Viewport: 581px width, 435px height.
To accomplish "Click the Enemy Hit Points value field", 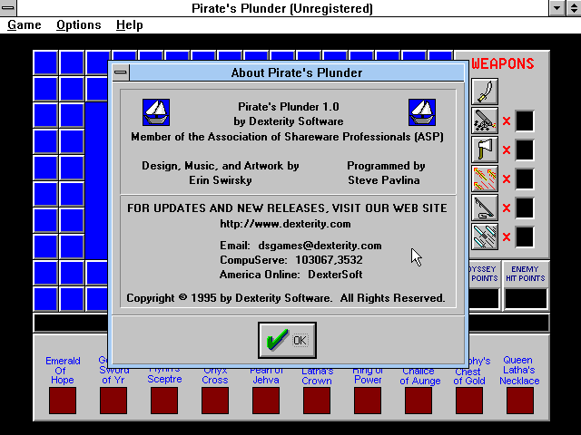I will (x=526, y=299).
